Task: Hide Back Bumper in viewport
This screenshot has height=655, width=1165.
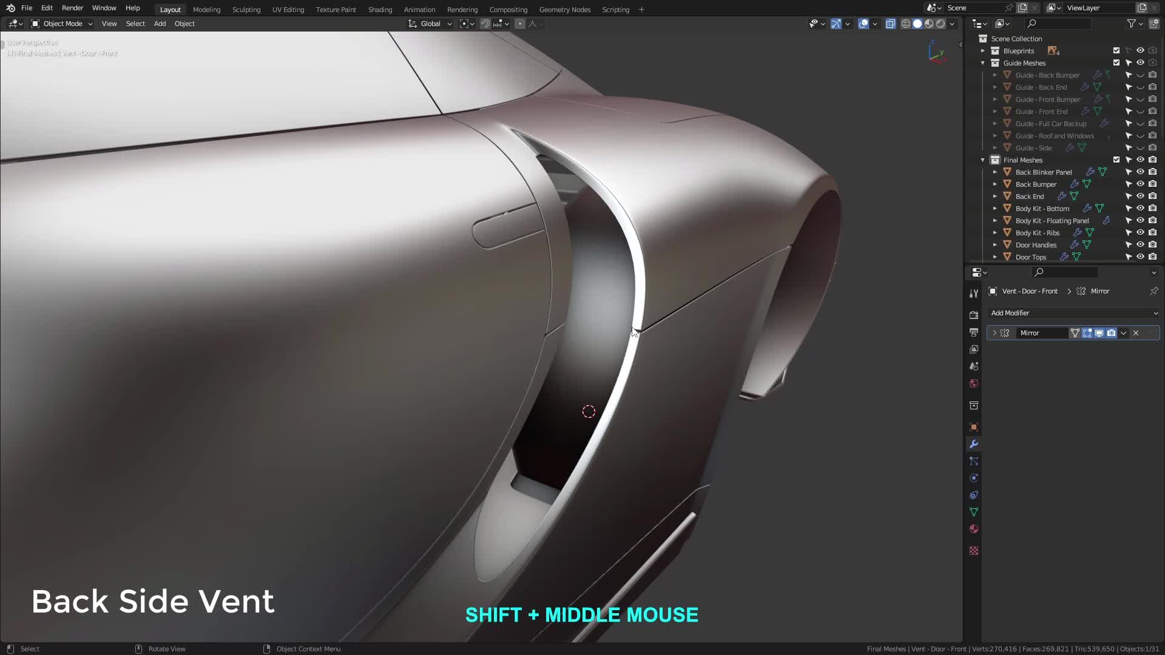Action: coord(1140,184)
